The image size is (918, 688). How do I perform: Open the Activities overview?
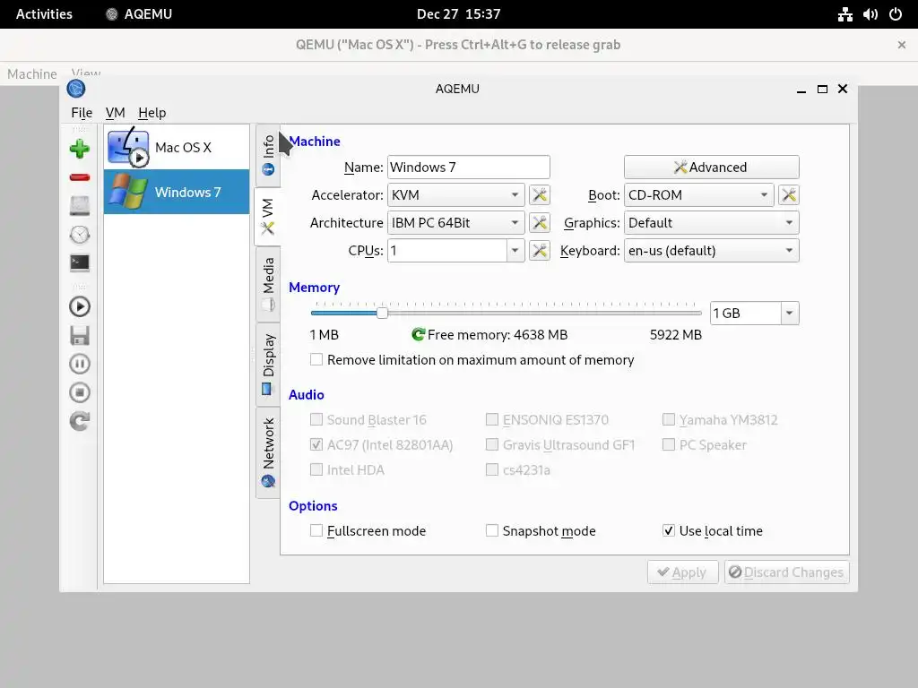pyautogui.click(x=44, y=14)
